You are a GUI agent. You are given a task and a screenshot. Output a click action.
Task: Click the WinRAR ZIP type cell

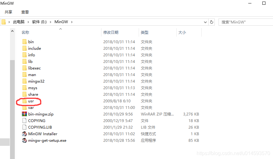[157, 114]
